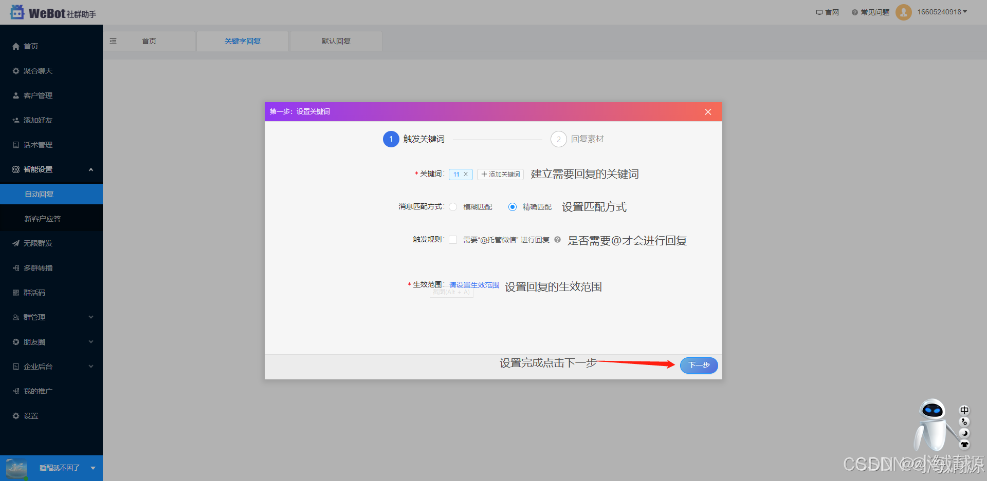The image size is (987, 481).
Task: Switch to the 默认回复 tab
Action: tap(335, 41)
